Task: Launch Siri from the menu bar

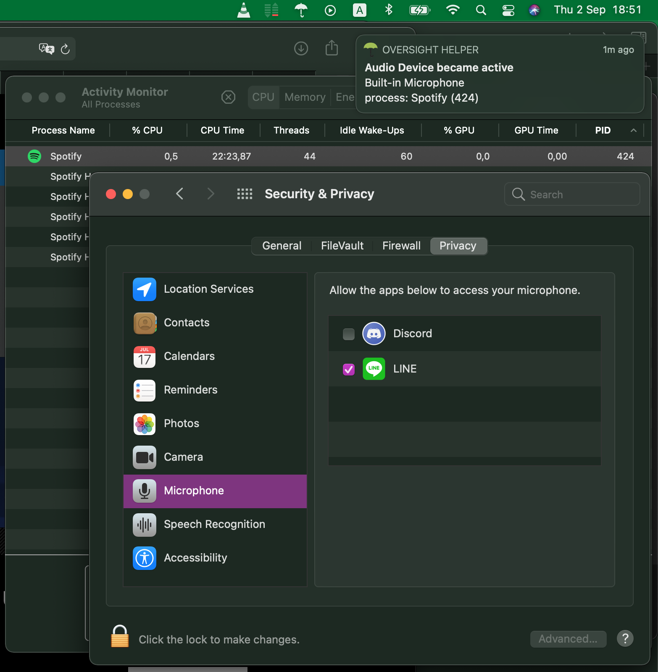Action: coord(534,10)
